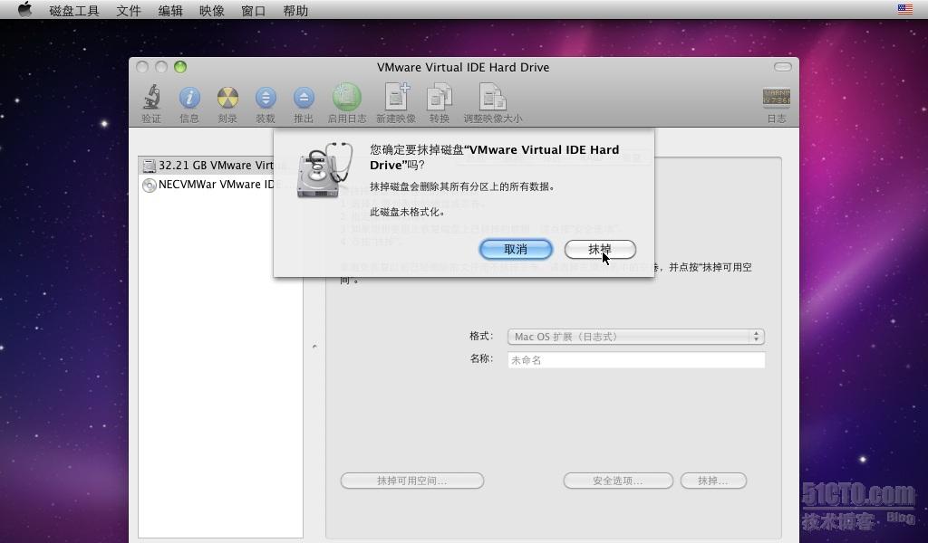Click Enable Journaling (启用日志) icon

click(347, 97)
